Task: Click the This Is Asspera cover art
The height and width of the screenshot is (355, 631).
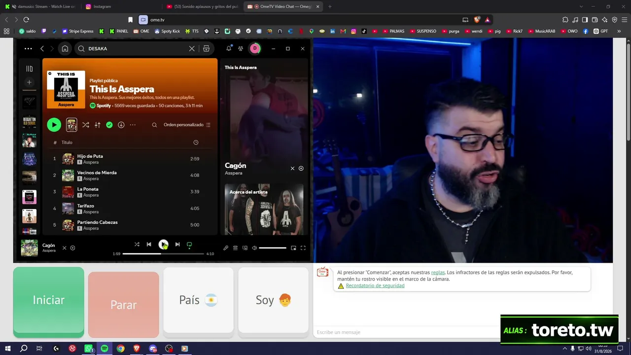Action: pos(66,89)
